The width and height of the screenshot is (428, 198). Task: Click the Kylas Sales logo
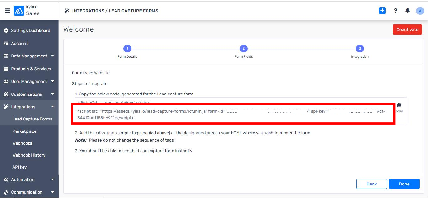point(19,11)
